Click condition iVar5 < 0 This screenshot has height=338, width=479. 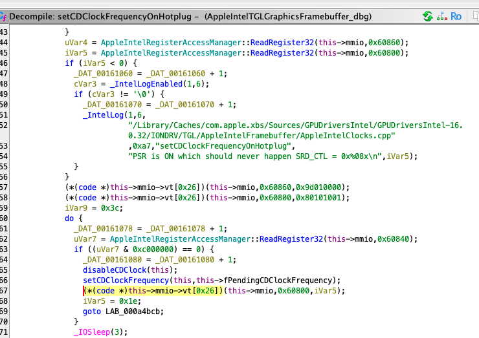coord(104,63)
